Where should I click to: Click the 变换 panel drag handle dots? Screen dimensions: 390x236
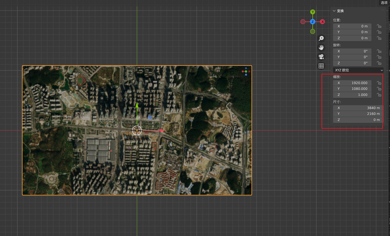(x=383, y=11)
